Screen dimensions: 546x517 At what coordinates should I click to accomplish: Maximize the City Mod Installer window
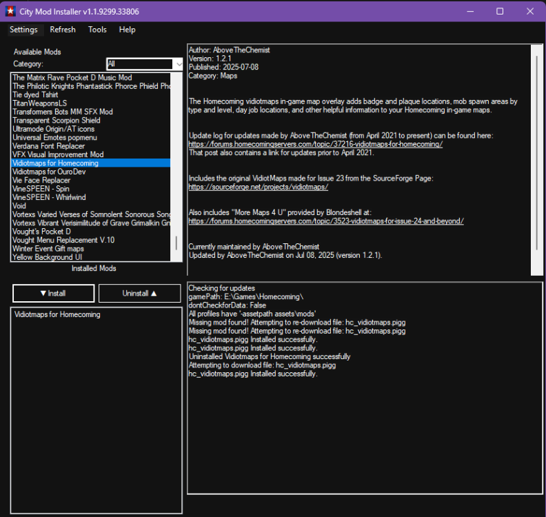(500, 11)
